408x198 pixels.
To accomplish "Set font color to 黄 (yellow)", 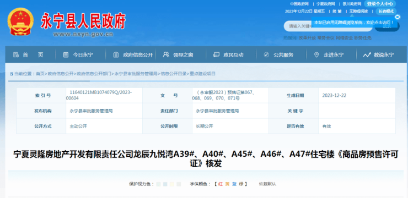I will click(x=227, y=184).
